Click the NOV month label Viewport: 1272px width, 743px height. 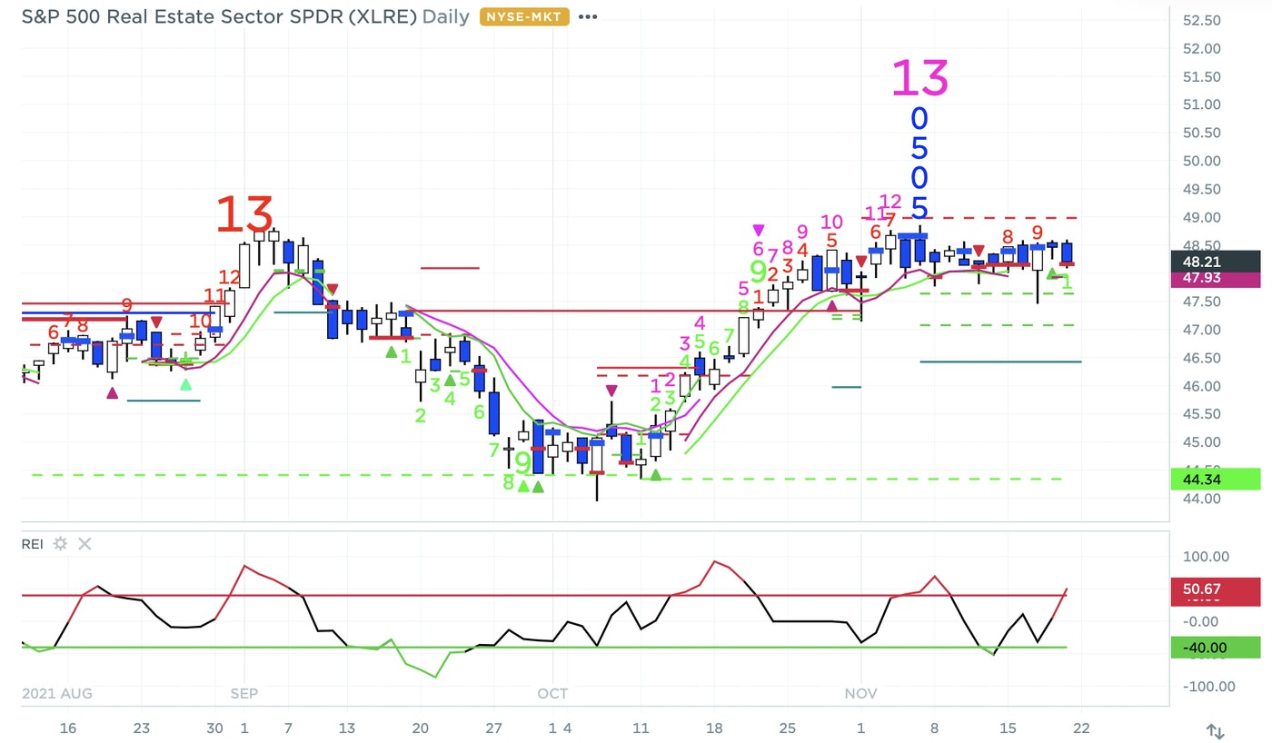click(x=860, y=694)
